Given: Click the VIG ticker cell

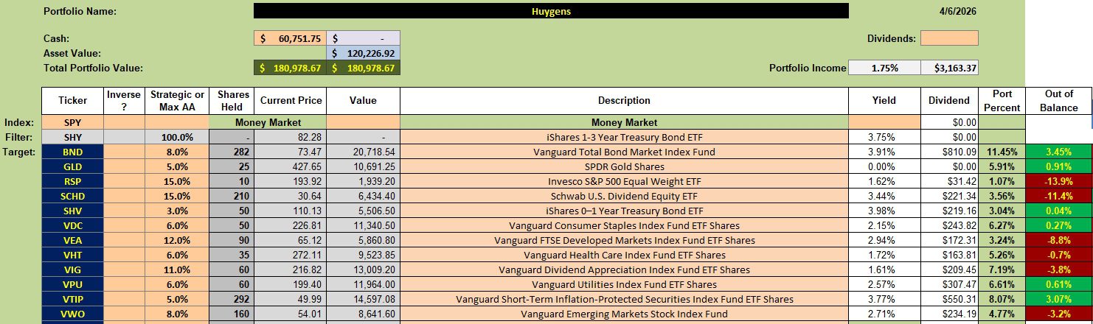Looking at the screenshot, I should click(x=72, y=270).
